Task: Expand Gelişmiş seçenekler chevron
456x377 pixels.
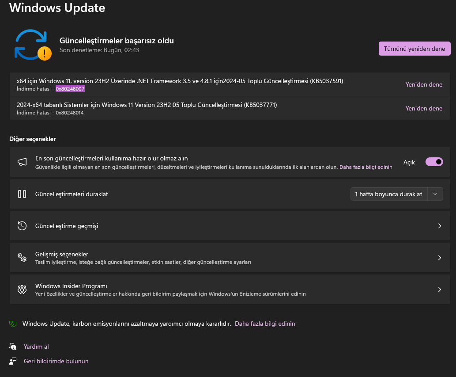Action: 439,258
